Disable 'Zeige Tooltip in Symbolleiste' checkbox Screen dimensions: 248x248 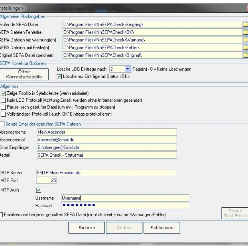coord(3,94)
